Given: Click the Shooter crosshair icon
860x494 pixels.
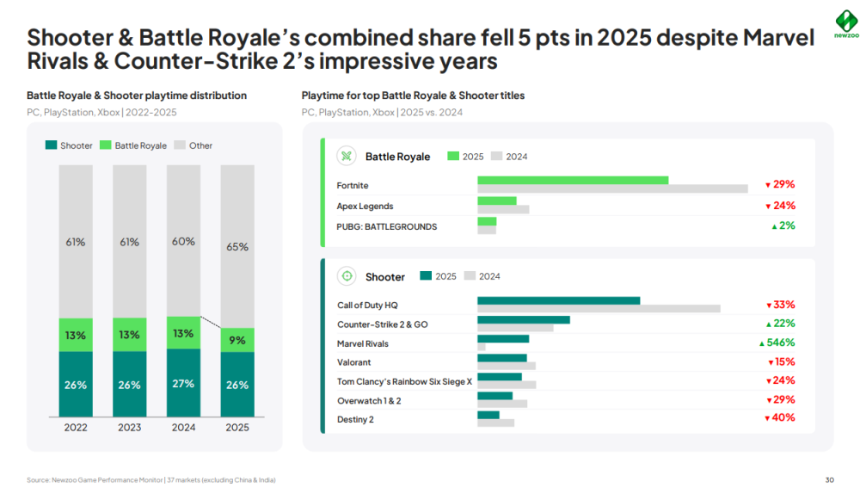Looking at the screenshot, I should [347, 276].
